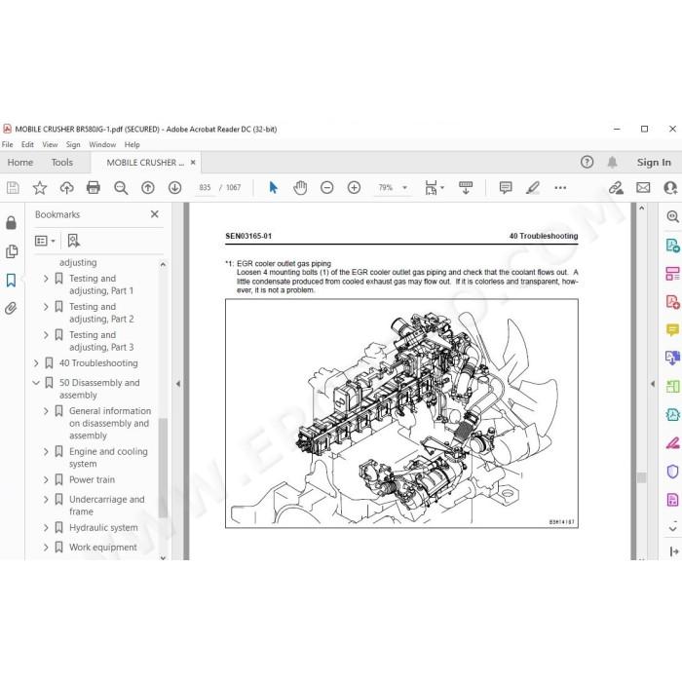View notifications bell
Screen dimensions: 682x682
613,163
